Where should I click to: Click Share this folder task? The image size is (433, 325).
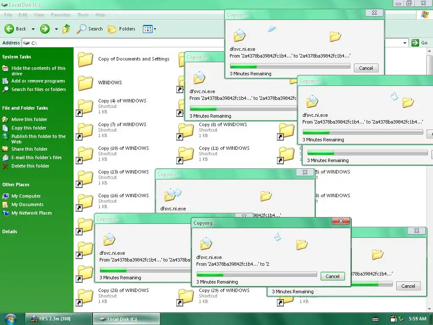click(29, 149)
